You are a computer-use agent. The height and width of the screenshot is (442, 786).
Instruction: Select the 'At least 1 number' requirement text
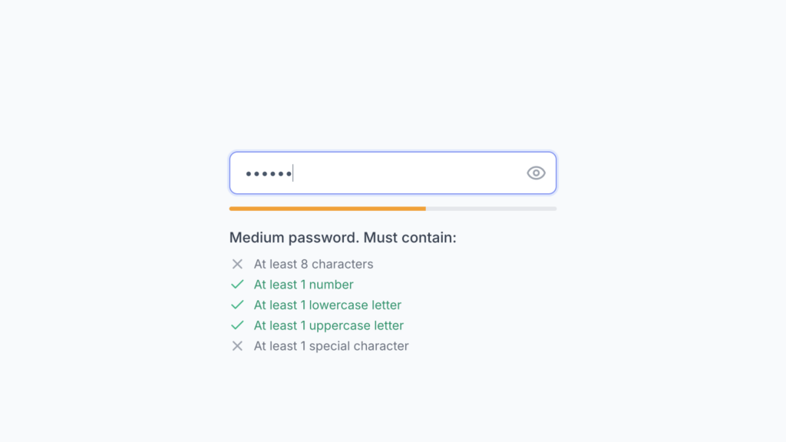coord(303,285)
